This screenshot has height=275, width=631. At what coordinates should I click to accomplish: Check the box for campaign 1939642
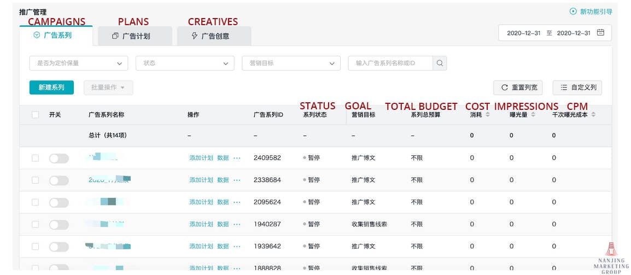point(36,247)
